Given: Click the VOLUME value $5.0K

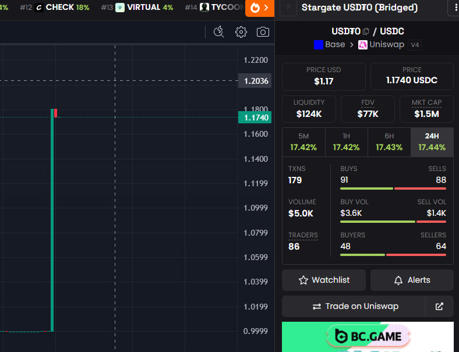Looking at the screenshot, I should click(301, 214).
